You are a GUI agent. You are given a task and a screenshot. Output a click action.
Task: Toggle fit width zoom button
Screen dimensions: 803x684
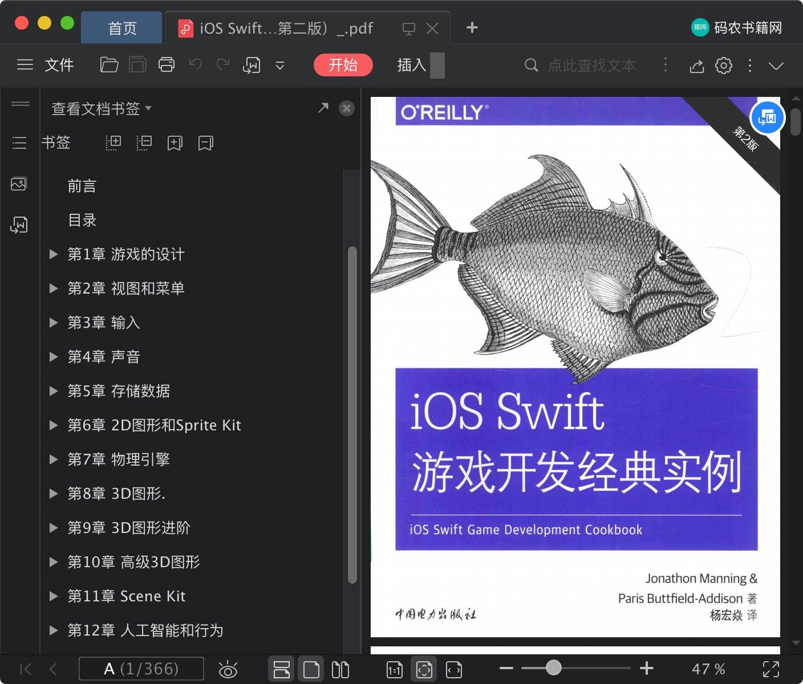tap(454, 670)
